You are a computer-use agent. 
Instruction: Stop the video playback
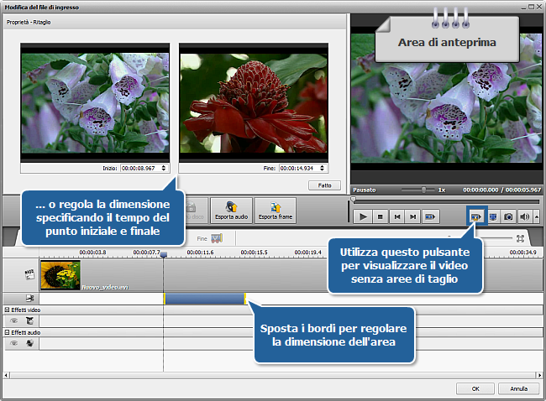click(380, 216)
